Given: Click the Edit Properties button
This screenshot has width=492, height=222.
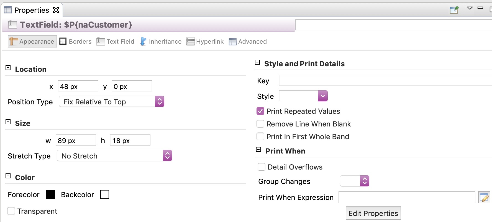Looking at the screenshot, I should [373, 213].
